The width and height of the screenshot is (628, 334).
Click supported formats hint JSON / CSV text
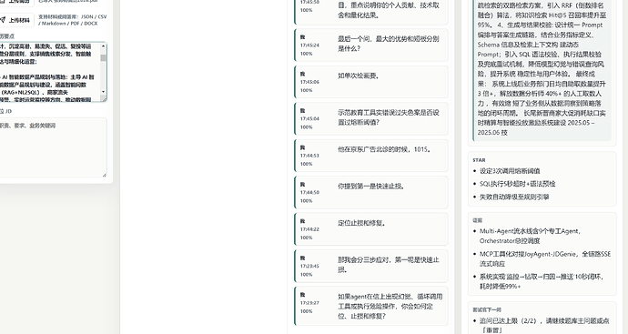click(x=73, y=20)
